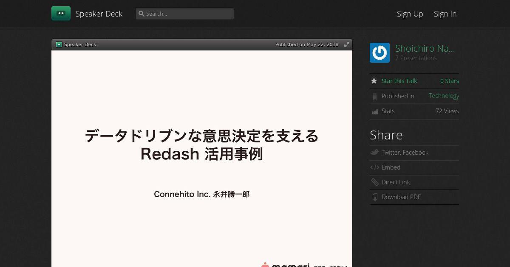
Task: Click the bookmark icon beside Published in
Action: [374, 96]
